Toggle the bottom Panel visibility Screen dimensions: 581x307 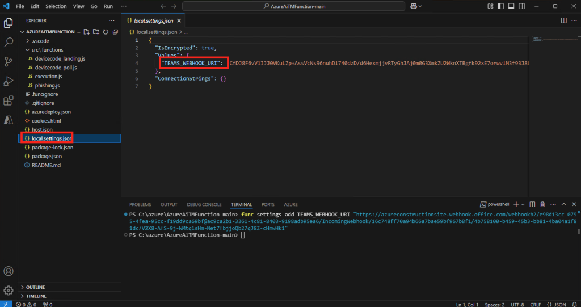pos(511,6)
